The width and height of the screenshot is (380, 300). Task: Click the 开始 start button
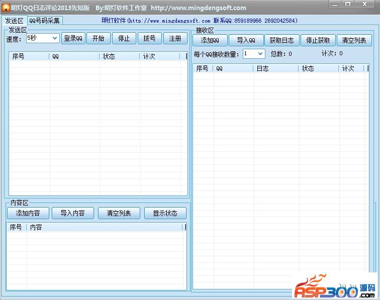(x=99, y=38)
